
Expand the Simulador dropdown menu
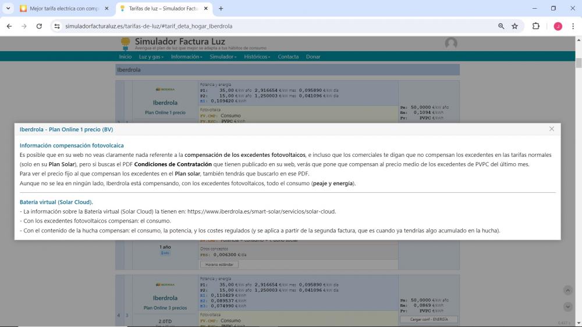(223, 57)
